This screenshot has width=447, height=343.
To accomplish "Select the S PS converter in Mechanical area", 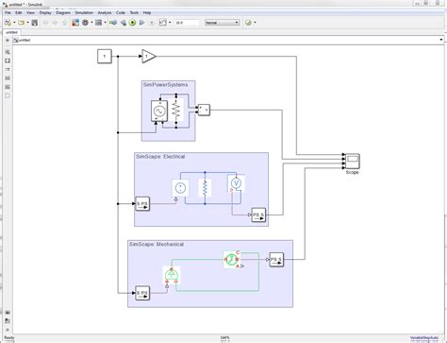I will click(142, 293).
